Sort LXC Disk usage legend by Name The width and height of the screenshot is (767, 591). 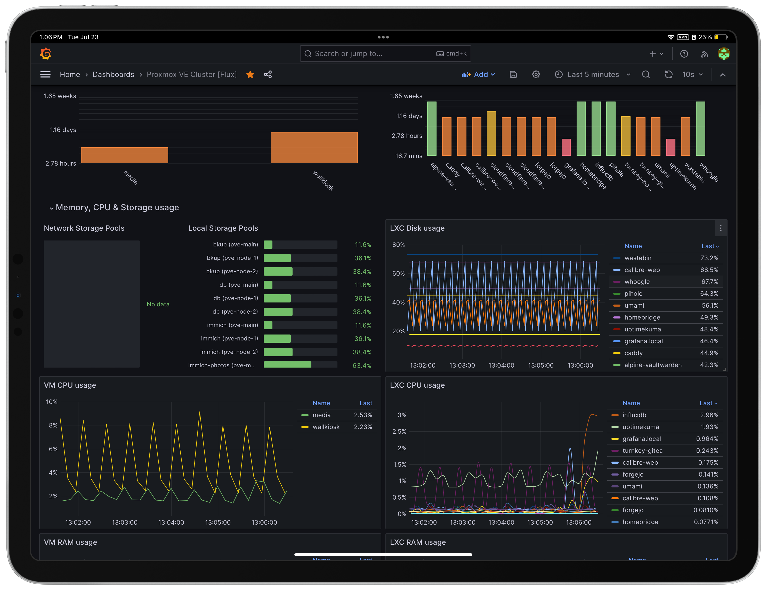click(633, 246)
